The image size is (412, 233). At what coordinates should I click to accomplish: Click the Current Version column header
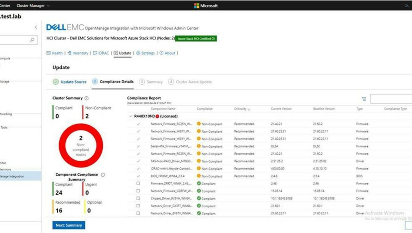pos(281,109)
